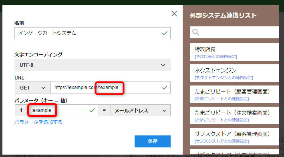Viewport: 284px width, 157px height.
Task: Click the 外部システム連携リスト heading
Action: tap(223, 15)
